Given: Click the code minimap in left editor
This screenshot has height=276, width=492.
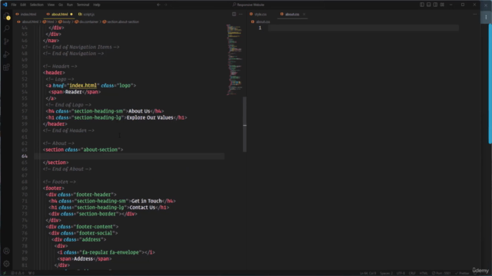Looking at the screenshot, I should [x=234, y=60].
